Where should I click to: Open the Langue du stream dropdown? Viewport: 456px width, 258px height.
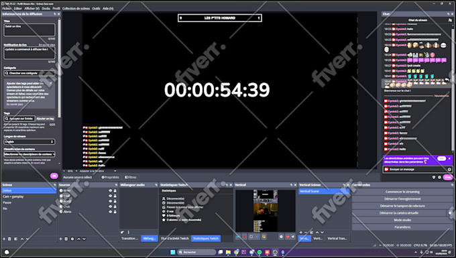(30, 142)
